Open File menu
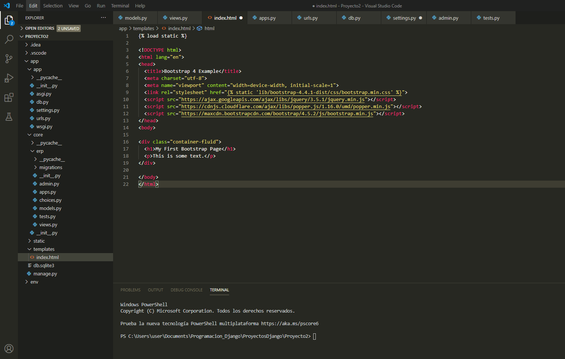This screenshot has width=565, height=359. (x=20, y=6)
